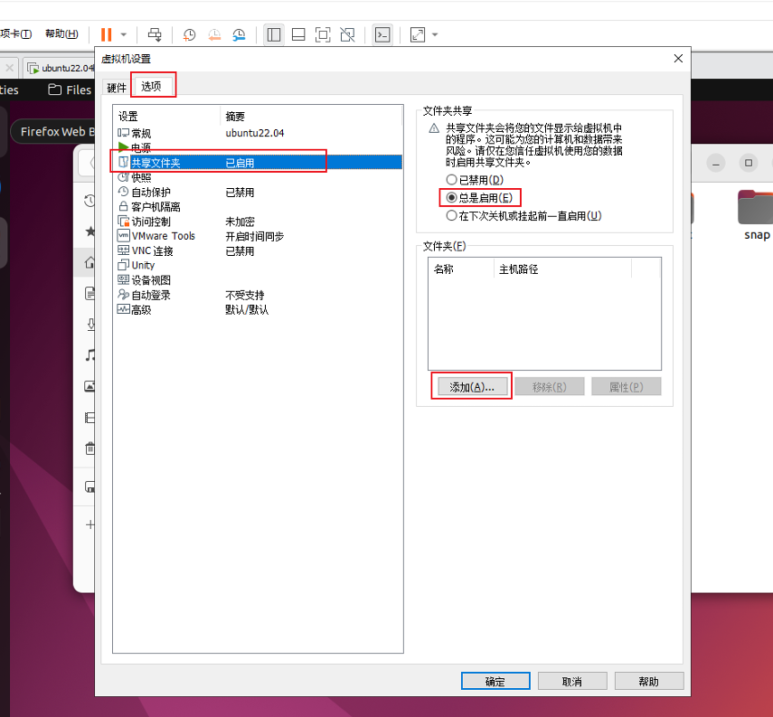Switch to the 硬件 tab
The image size is (773, 717).
117,88
